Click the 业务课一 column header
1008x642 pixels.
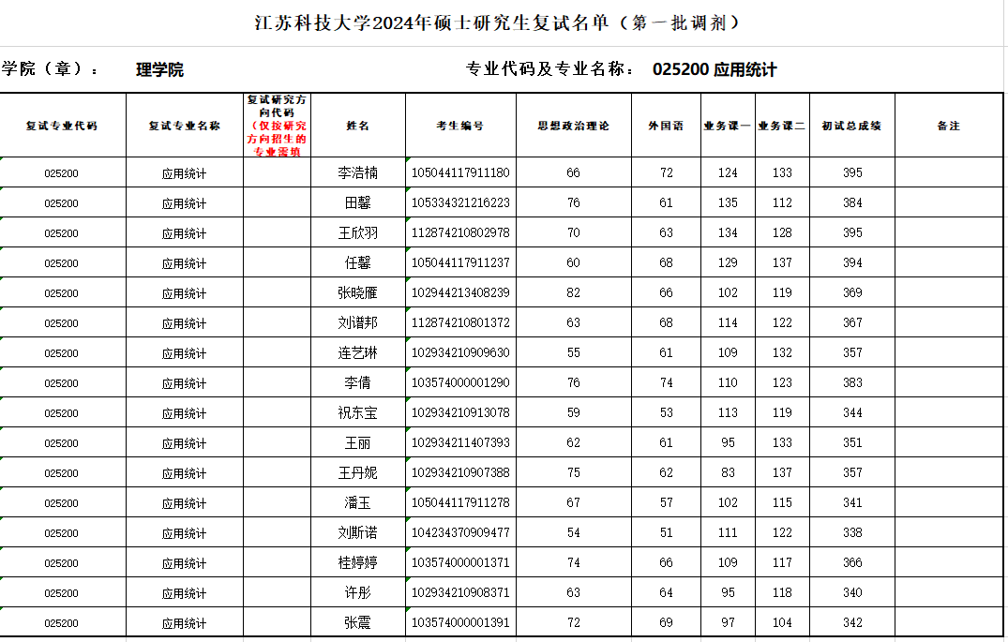point(728,126)
